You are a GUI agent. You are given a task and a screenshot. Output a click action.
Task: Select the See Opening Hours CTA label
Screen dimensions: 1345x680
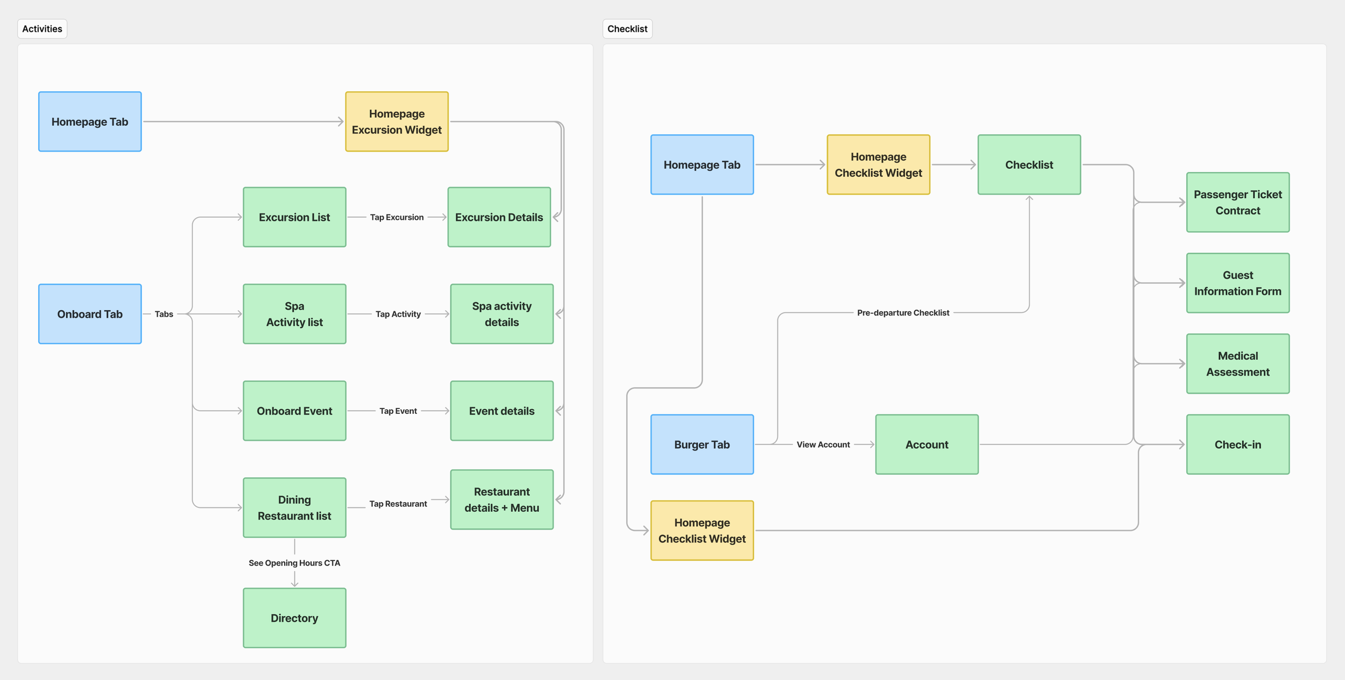[294, 563]
